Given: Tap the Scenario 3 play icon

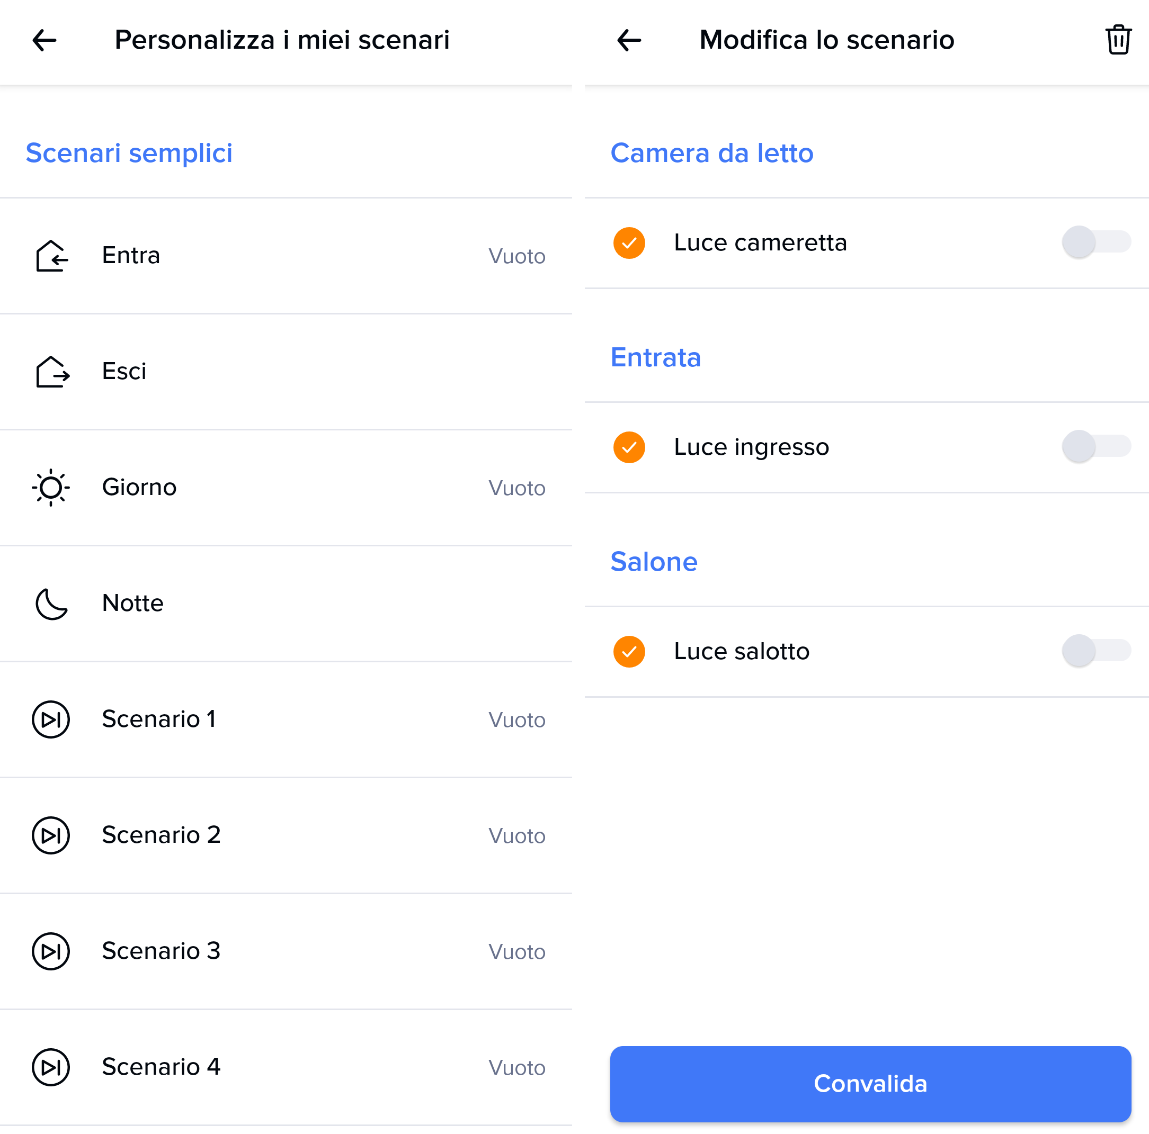Looking at the screenshot, I should (x=51, y=951).
